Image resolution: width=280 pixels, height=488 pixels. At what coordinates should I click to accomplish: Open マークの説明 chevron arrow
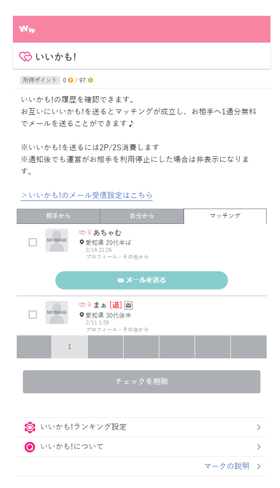[259, 466]
